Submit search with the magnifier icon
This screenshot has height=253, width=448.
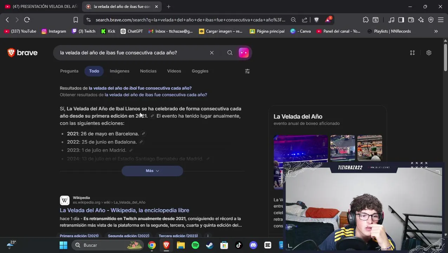coord(230,53)
